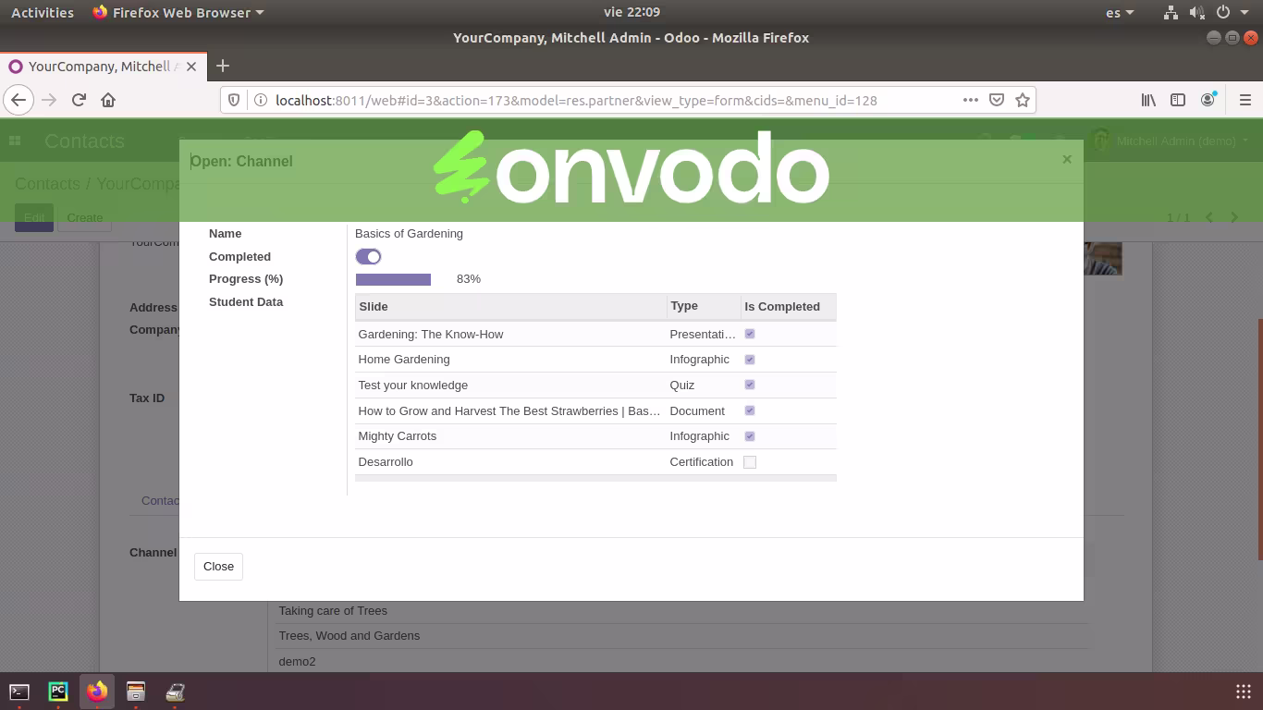Open the Home Gardening slide row

click(595, 360)
